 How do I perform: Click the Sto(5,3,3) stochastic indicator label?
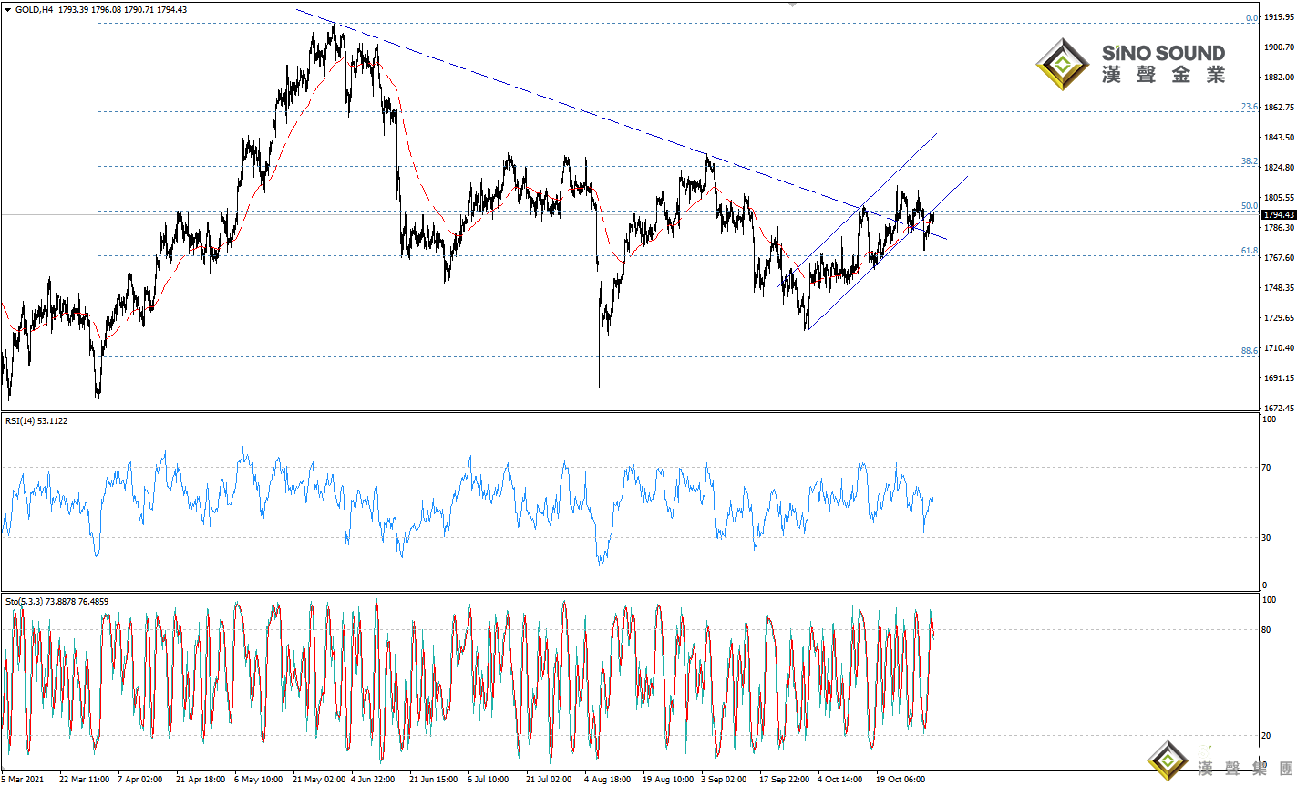tap(57, 602)
